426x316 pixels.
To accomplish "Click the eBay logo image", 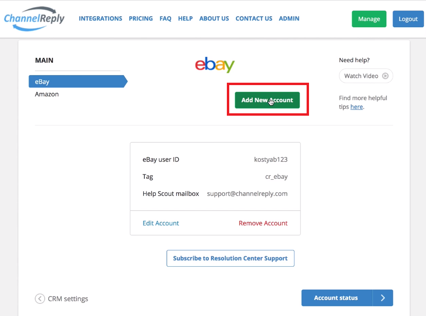I will point(214,65).
